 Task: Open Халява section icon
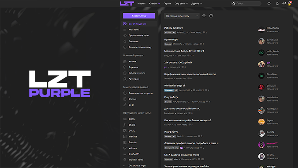125,62
